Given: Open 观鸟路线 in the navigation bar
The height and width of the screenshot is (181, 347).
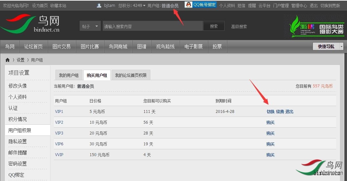Looking at the screenshot, I should pyautogui.click(x=165, y=46).
